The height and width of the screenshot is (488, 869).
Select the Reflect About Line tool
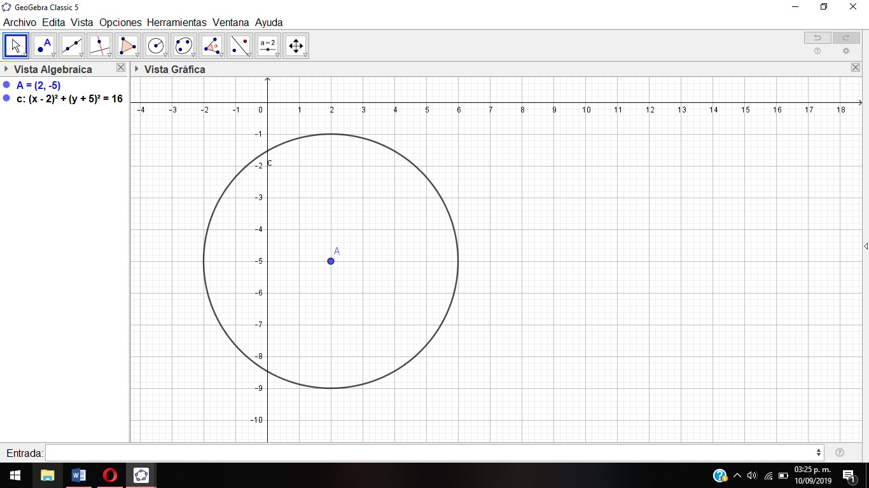pos(240,45)
